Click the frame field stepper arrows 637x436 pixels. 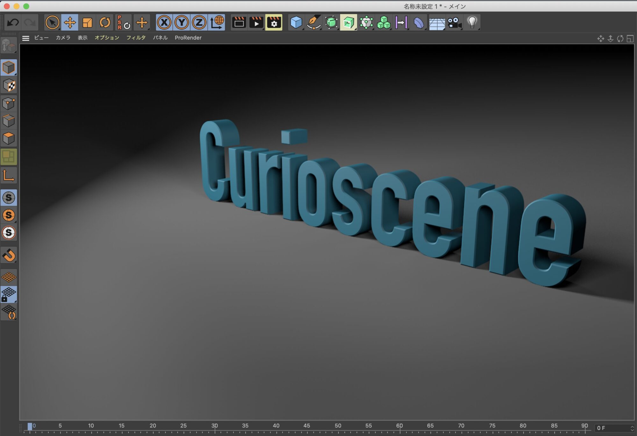coord(632,428)
